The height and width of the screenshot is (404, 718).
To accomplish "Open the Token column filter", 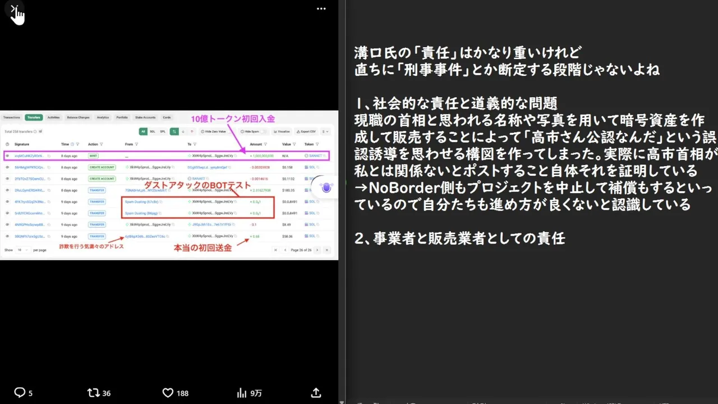I will (317, 144).
